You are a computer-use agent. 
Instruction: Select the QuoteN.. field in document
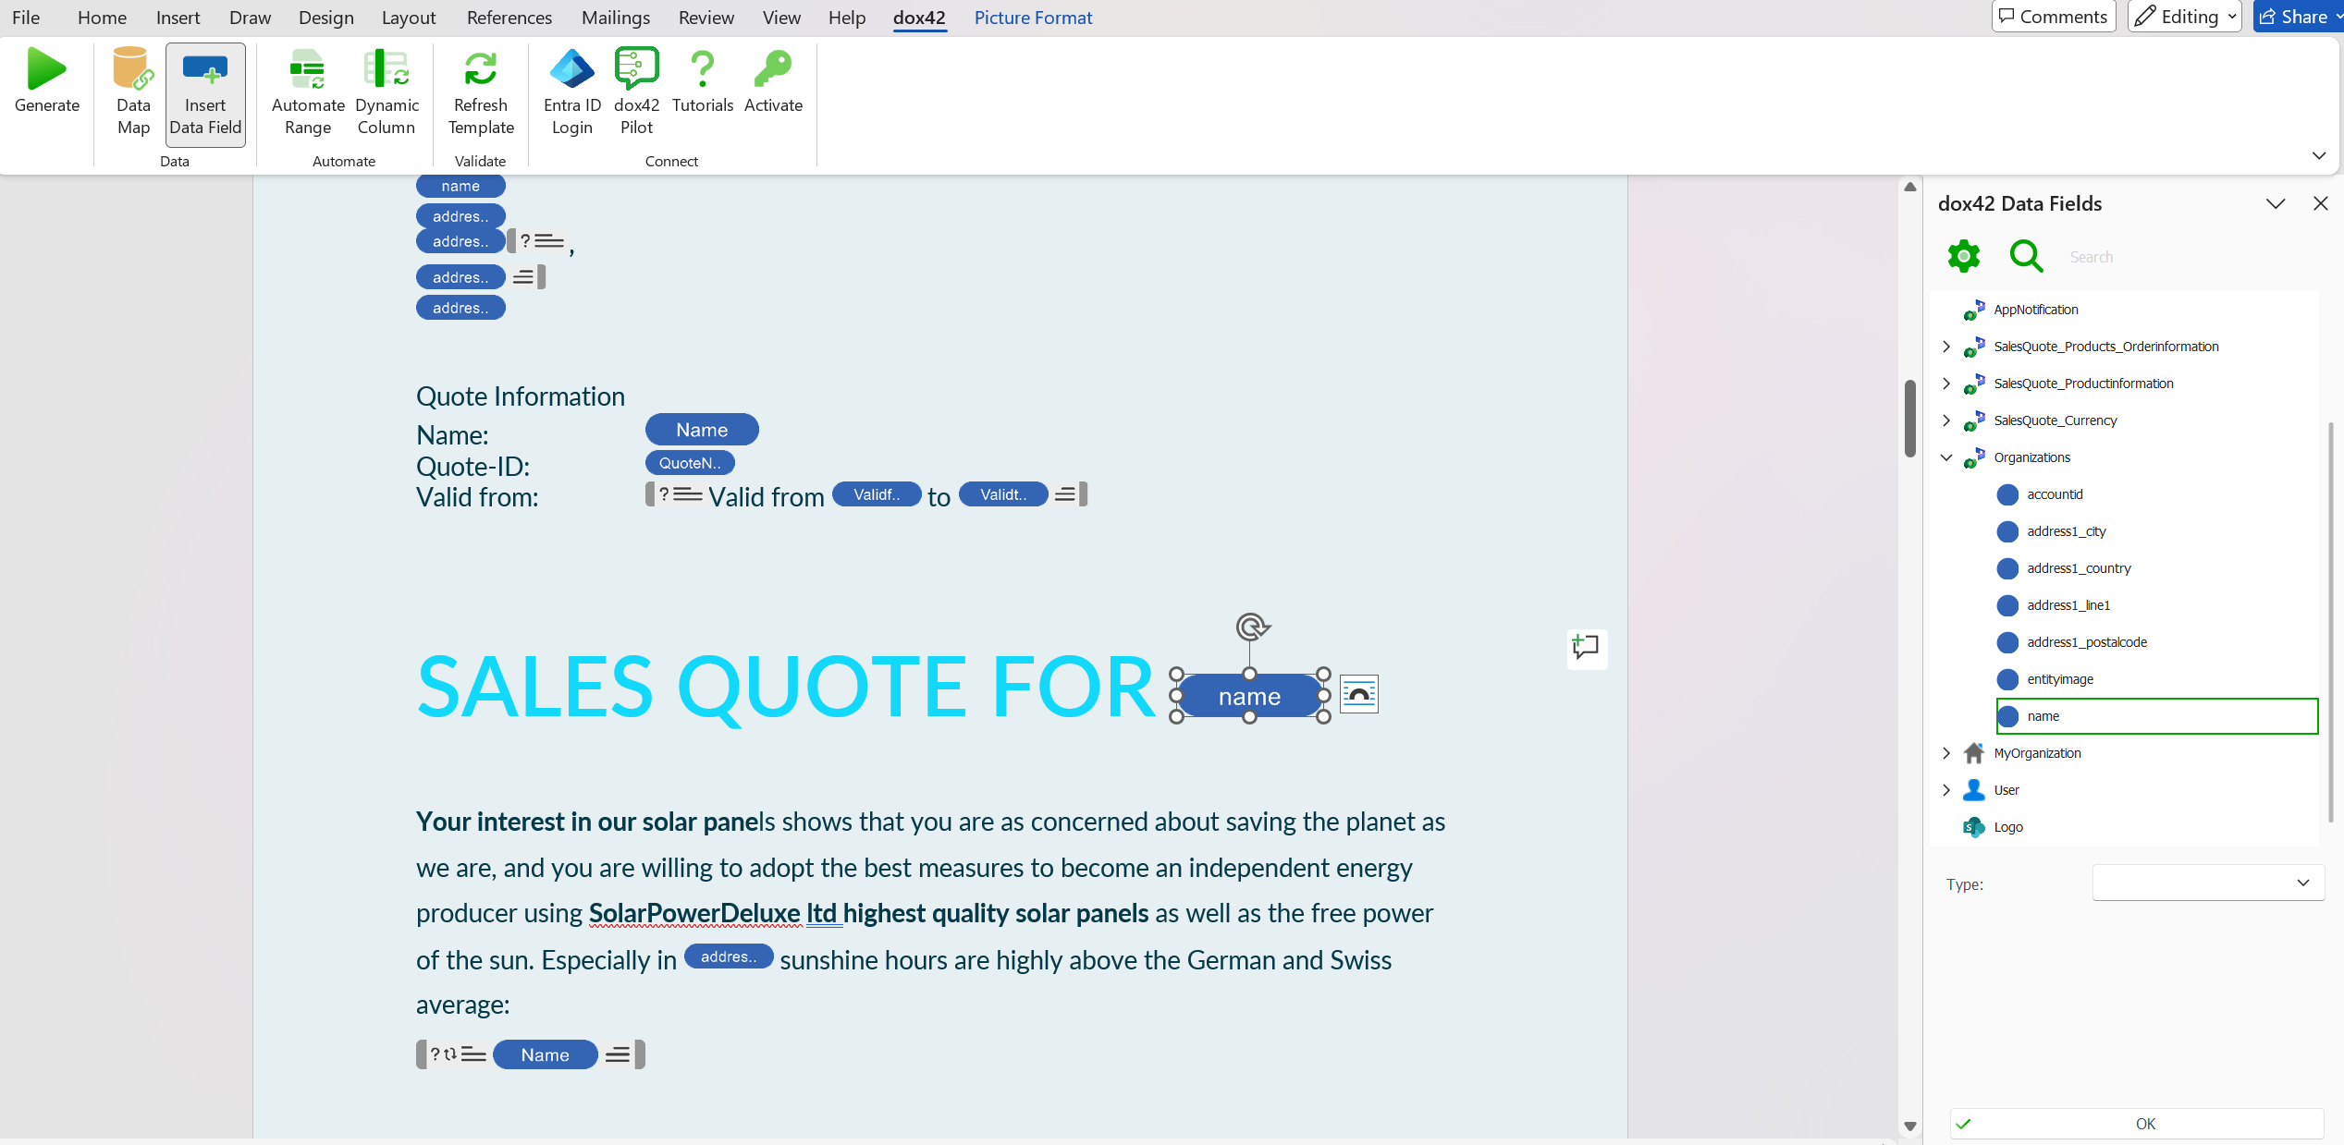tap(690, 463)
